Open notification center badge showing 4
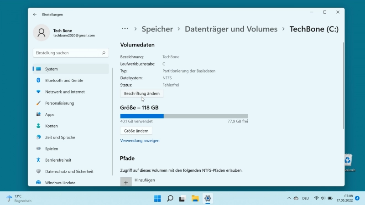The width and height of the screenshot is (365, 205). pyautogui.click(x=357, y=198)
